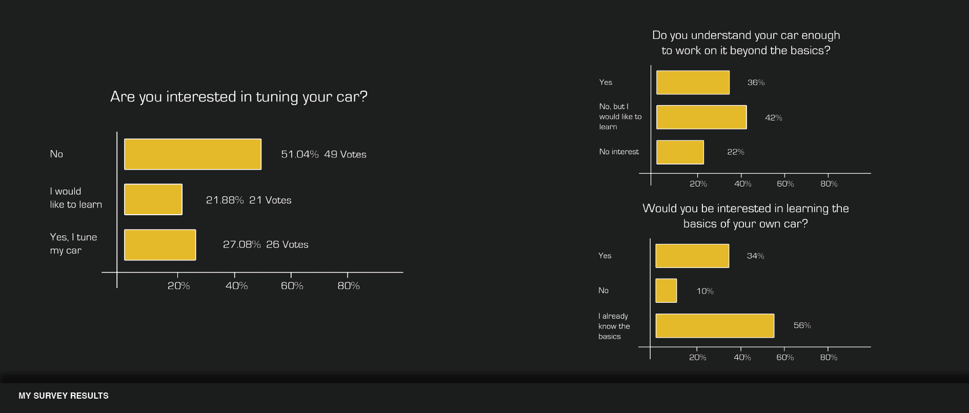Click the 34% "Yes" bar in learning basics chart
The image size is (969, 413).
(692, 256)
